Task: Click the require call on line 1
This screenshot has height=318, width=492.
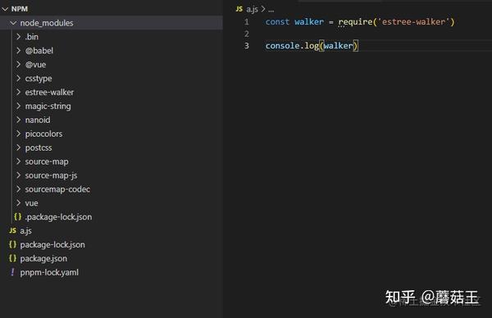Action: coord(356,22)
